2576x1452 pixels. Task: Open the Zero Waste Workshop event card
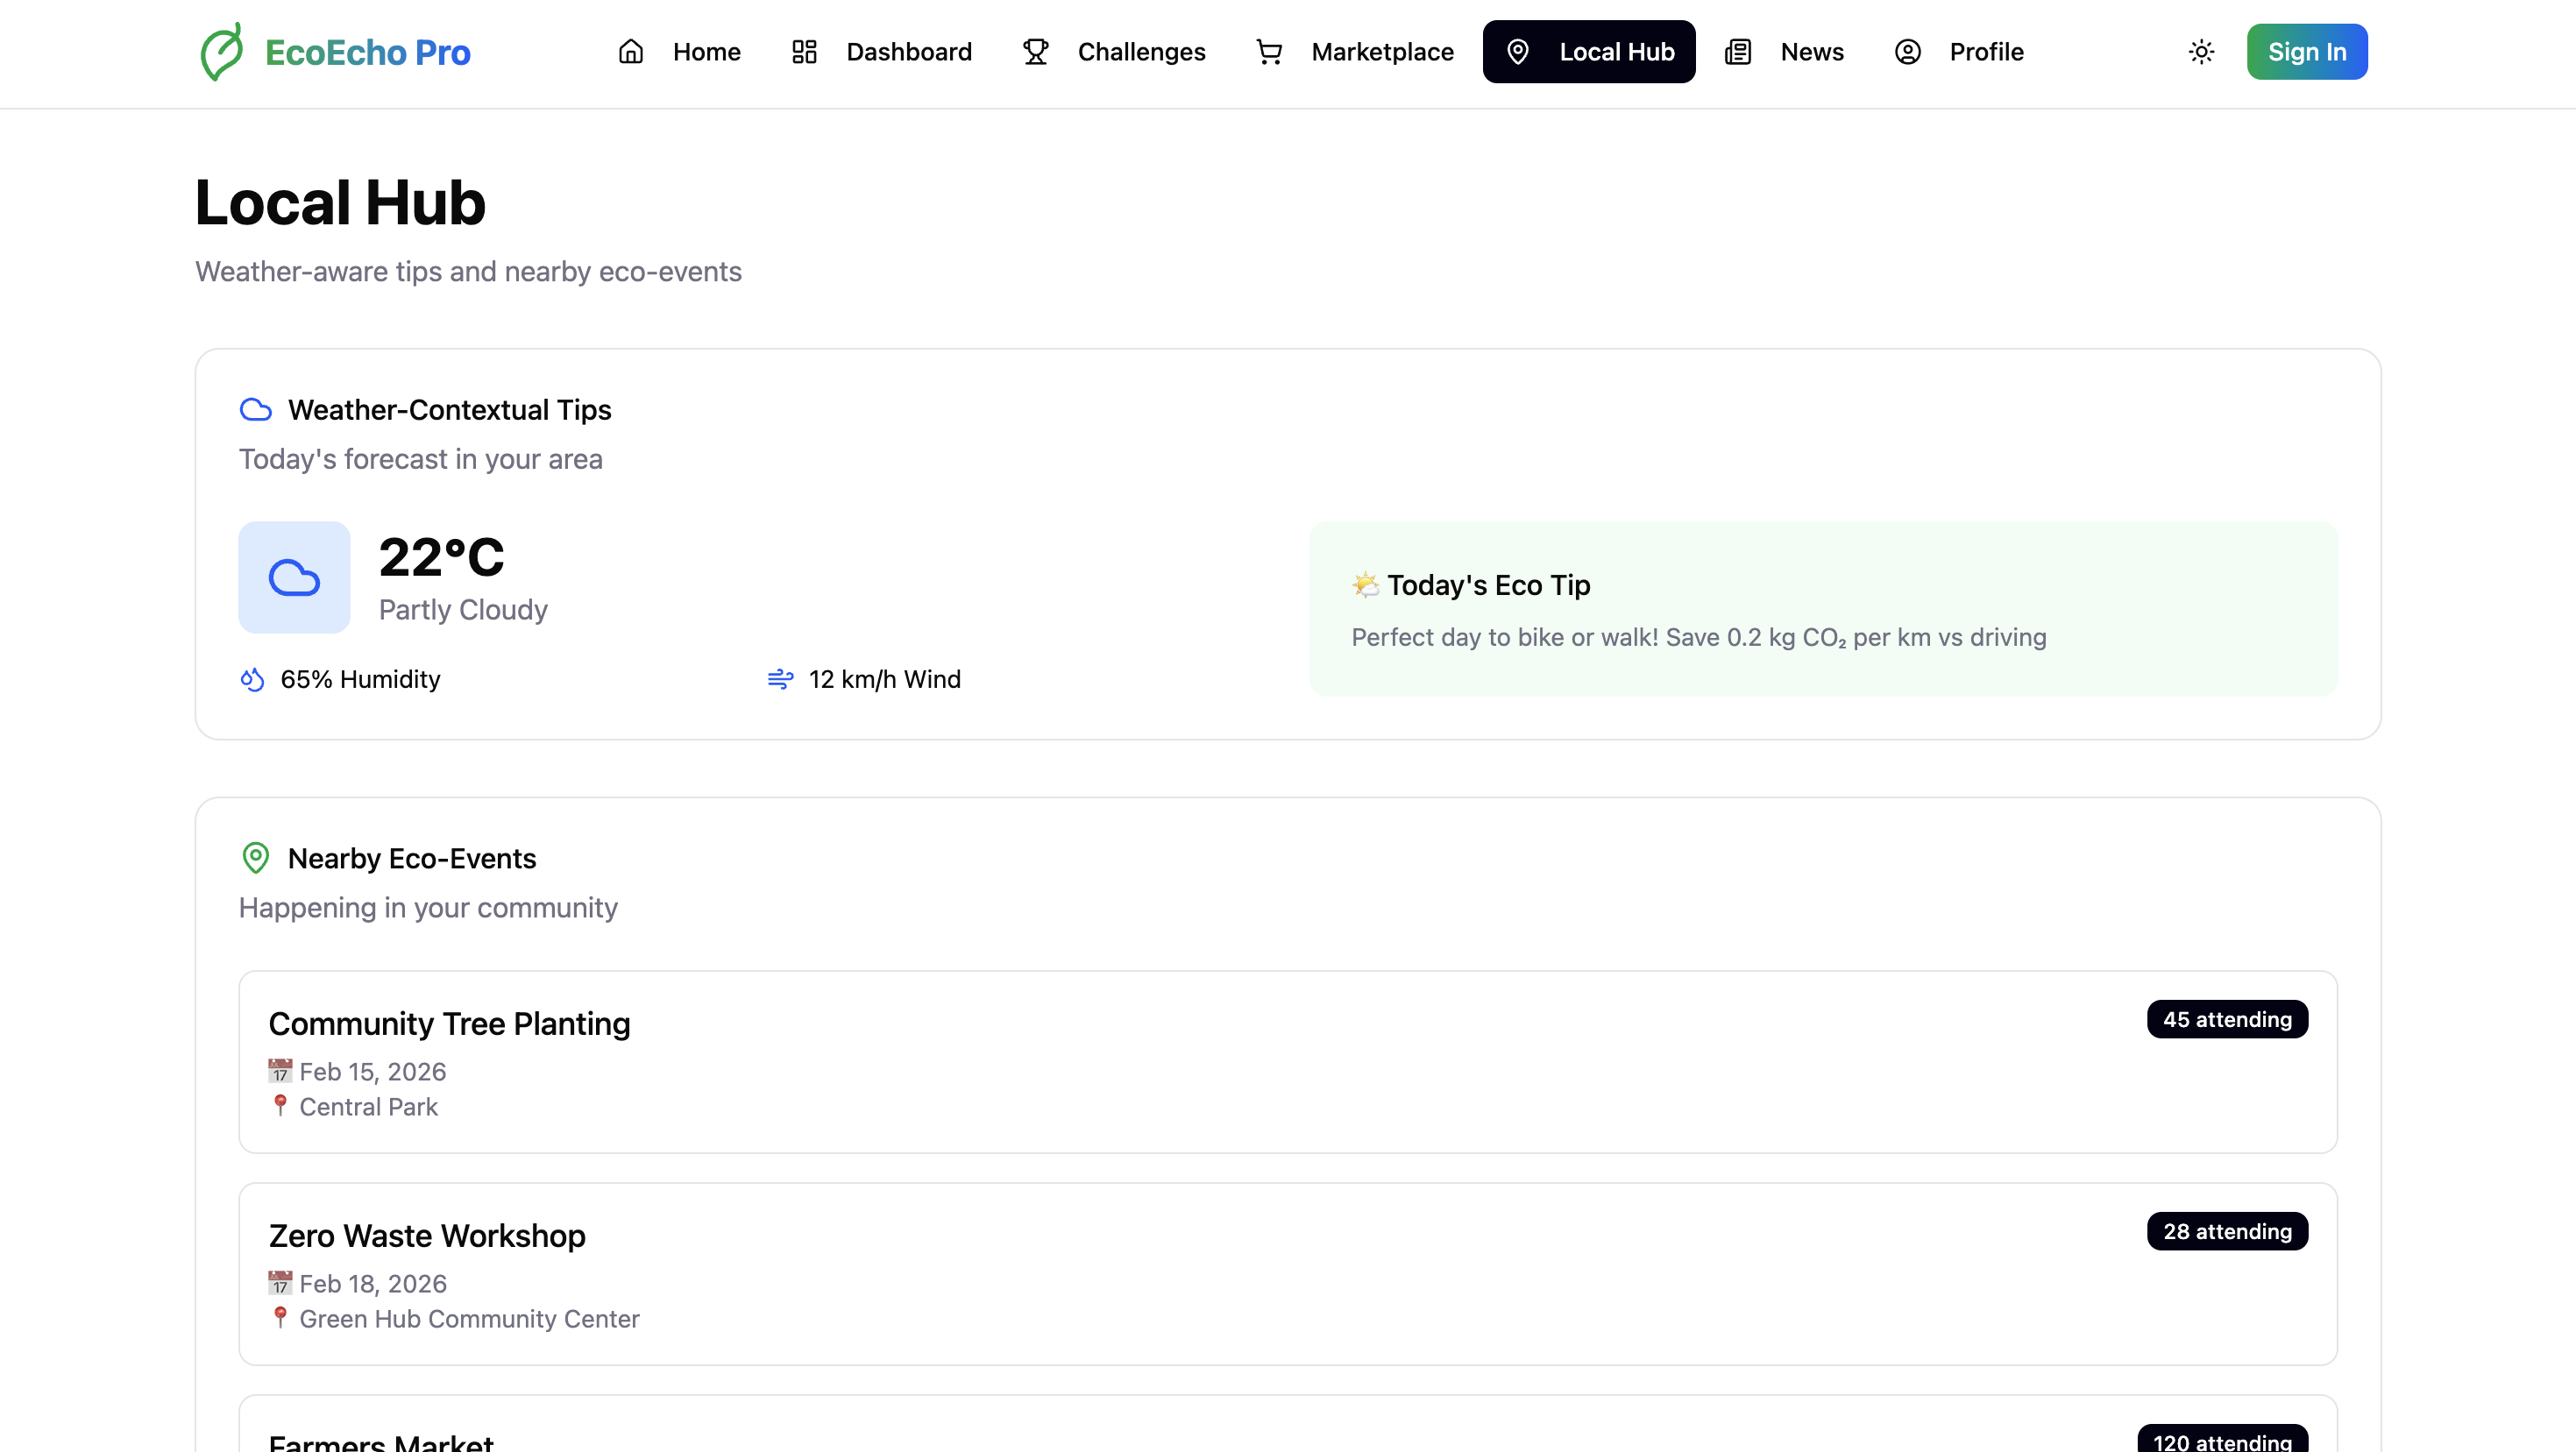1287,1274
